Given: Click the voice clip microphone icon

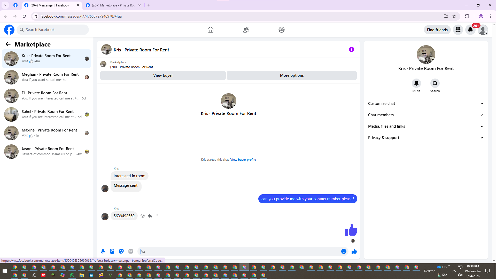Looking at the screenshot, I should pyautogui.click(x=103, y=251).
